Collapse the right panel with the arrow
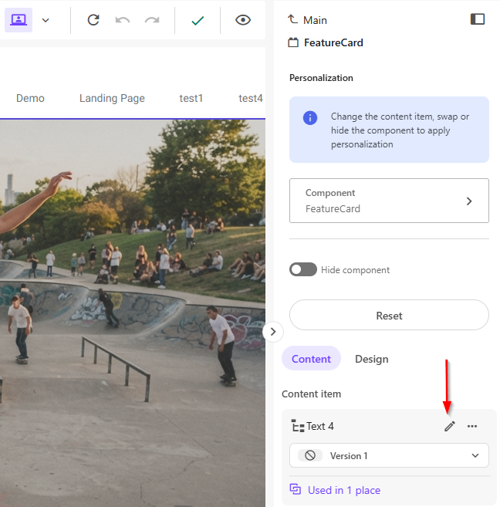 coord(273,331)
